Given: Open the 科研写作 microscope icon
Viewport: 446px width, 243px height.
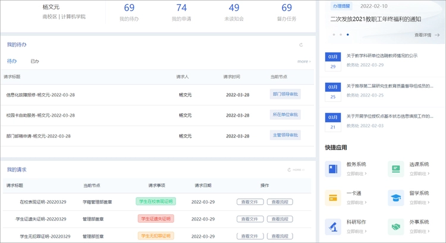Looking at the screenshot, I should (333, 226).
